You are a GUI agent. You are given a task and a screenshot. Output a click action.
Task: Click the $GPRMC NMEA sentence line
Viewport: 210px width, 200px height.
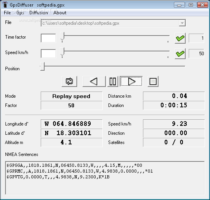[x=80, y=171]
